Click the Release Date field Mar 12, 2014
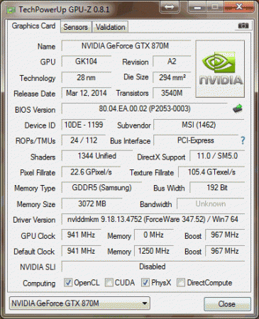Image resolution: width=259 pixels, height=319 pixels. [x=87, y=93]
